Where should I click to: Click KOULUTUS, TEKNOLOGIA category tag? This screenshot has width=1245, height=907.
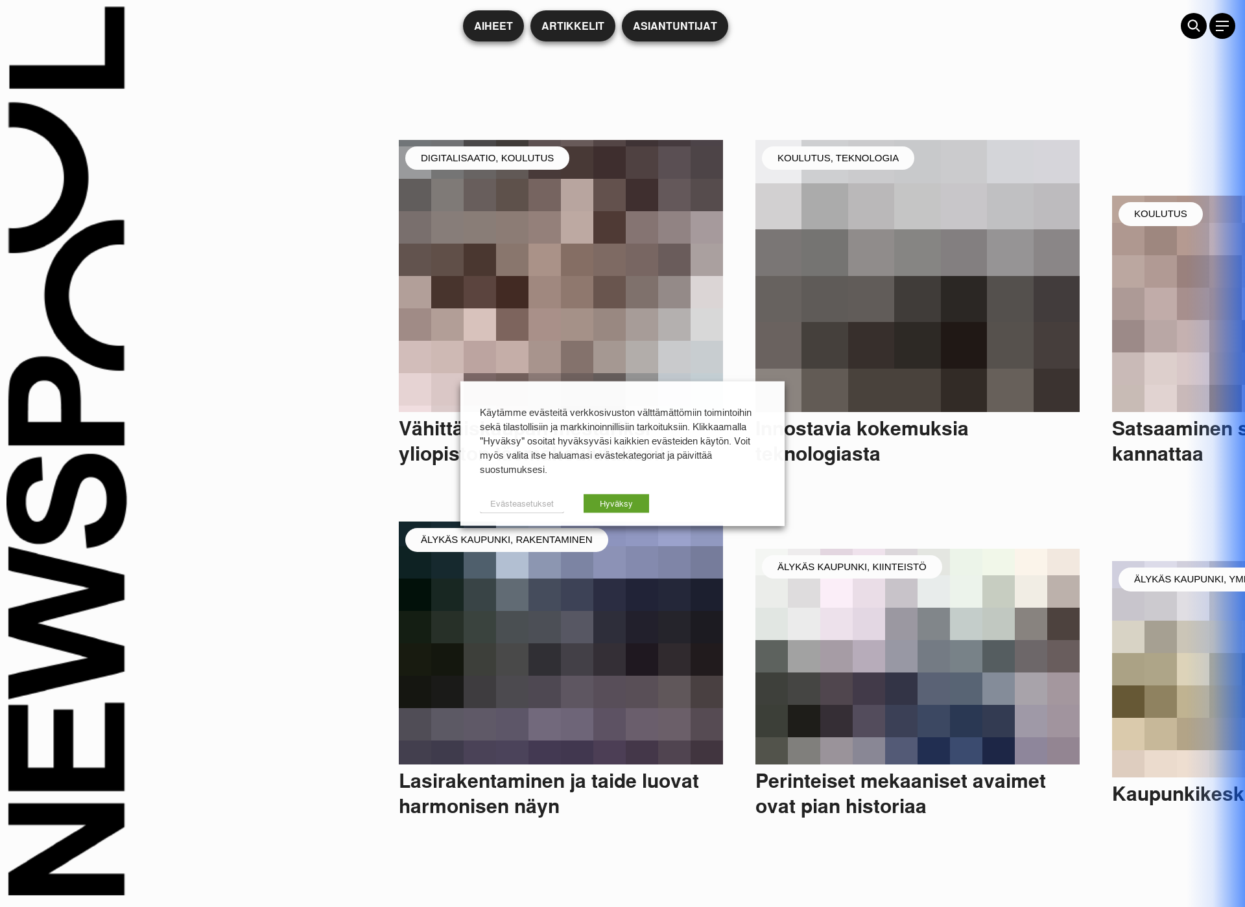point(837,157)
